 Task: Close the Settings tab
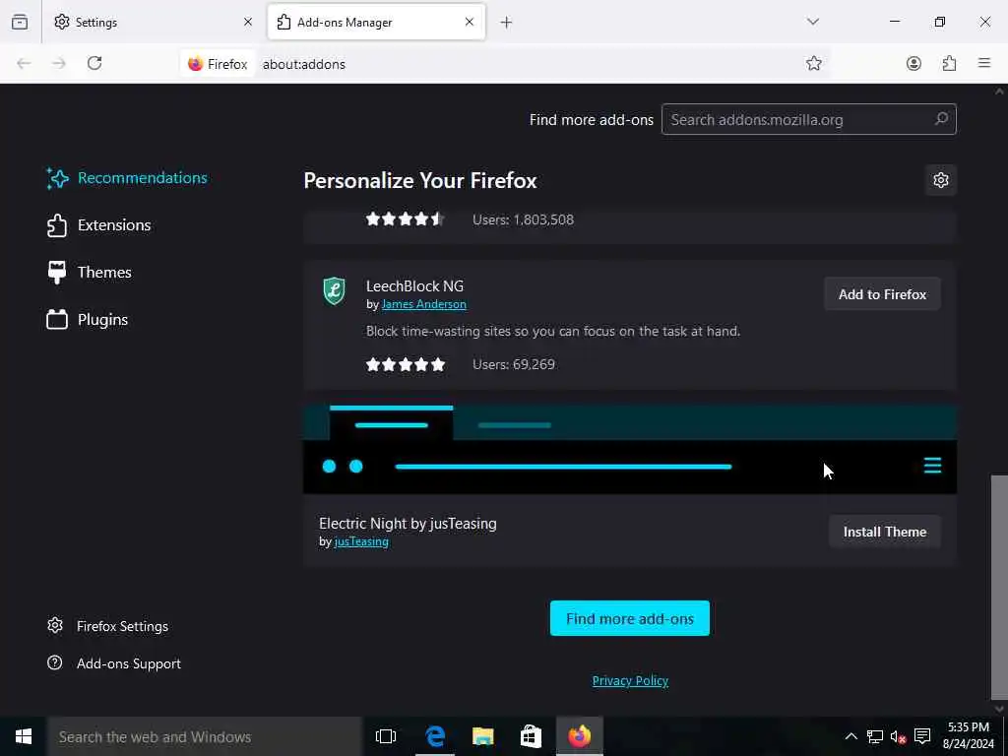tap(248, 22)
